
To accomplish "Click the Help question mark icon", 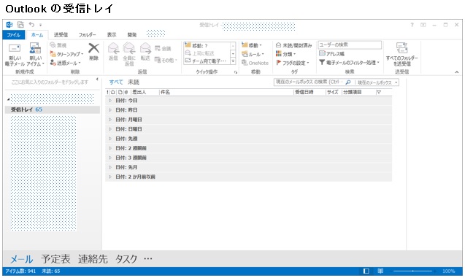I will [x=412, y=25].
